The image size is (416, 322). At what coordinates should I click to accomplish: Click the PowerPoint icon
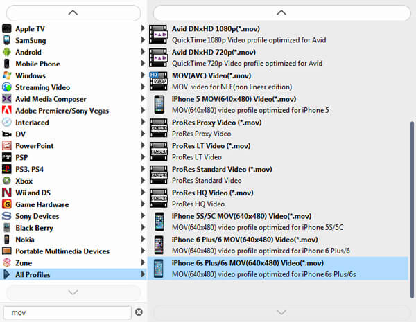click(x=7, y=145)
